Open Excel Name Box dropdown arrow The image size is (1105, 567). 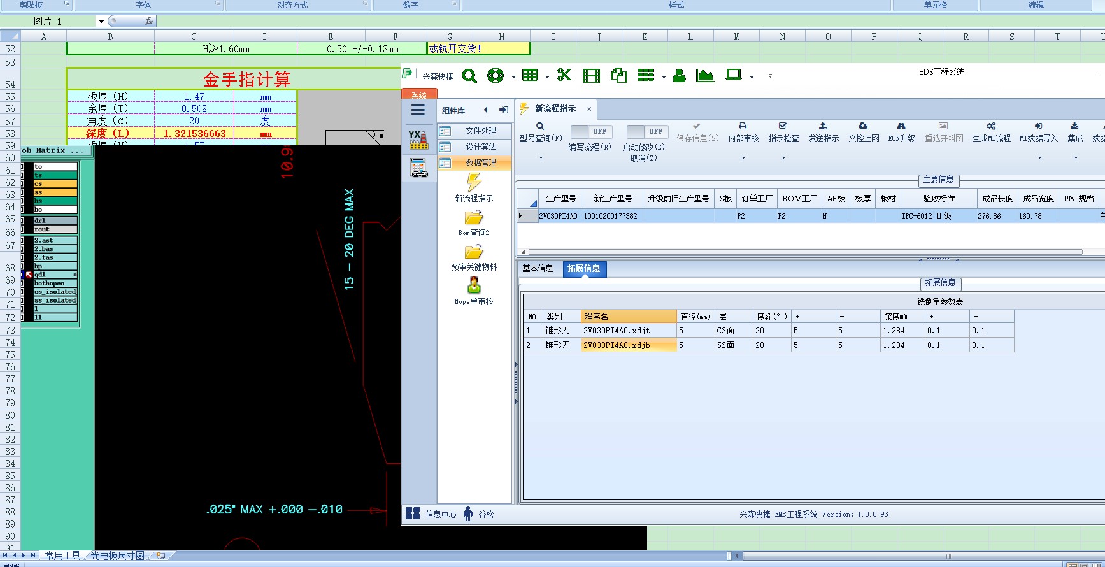pos(101,22)
